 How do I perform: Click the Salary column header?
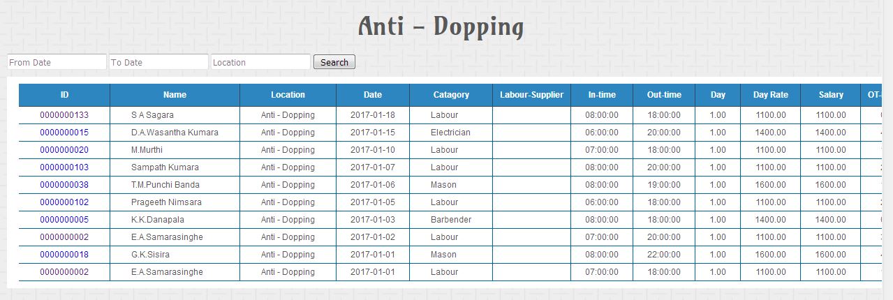click(x=831, y=95)
